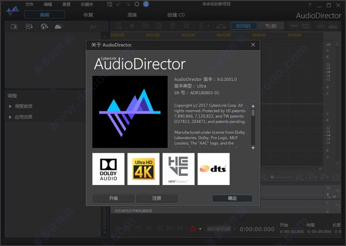Click the Dolby Audio logo
346x246 pixels.
[108, 169]
